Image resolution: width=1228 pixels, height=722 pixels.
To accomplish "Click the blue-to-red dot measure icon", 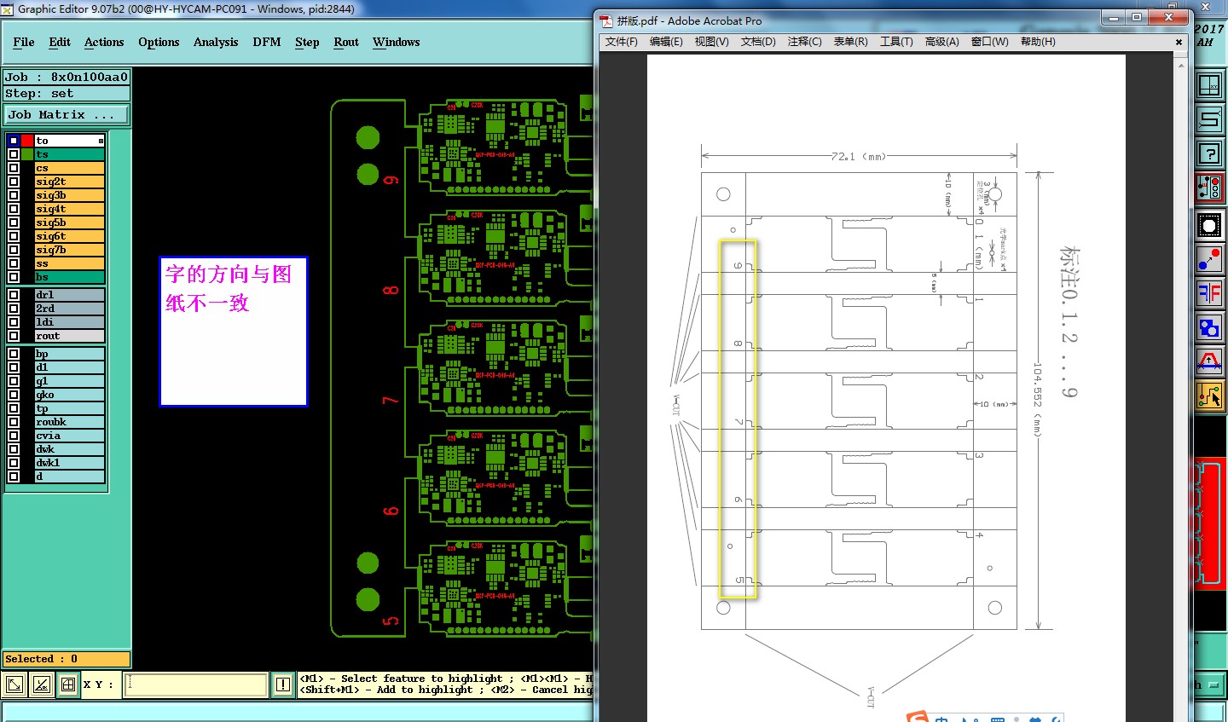I will pyautogui.click(x=1209, y=260).
